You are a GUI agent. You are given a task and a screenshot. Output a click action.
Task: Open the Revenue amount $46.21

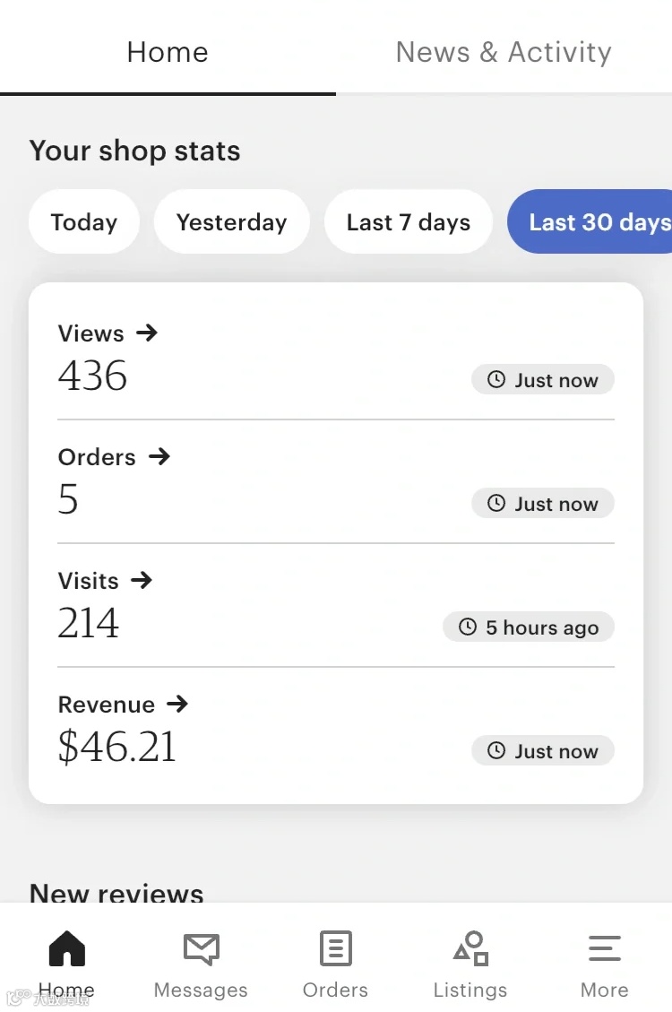pos(116,748)
